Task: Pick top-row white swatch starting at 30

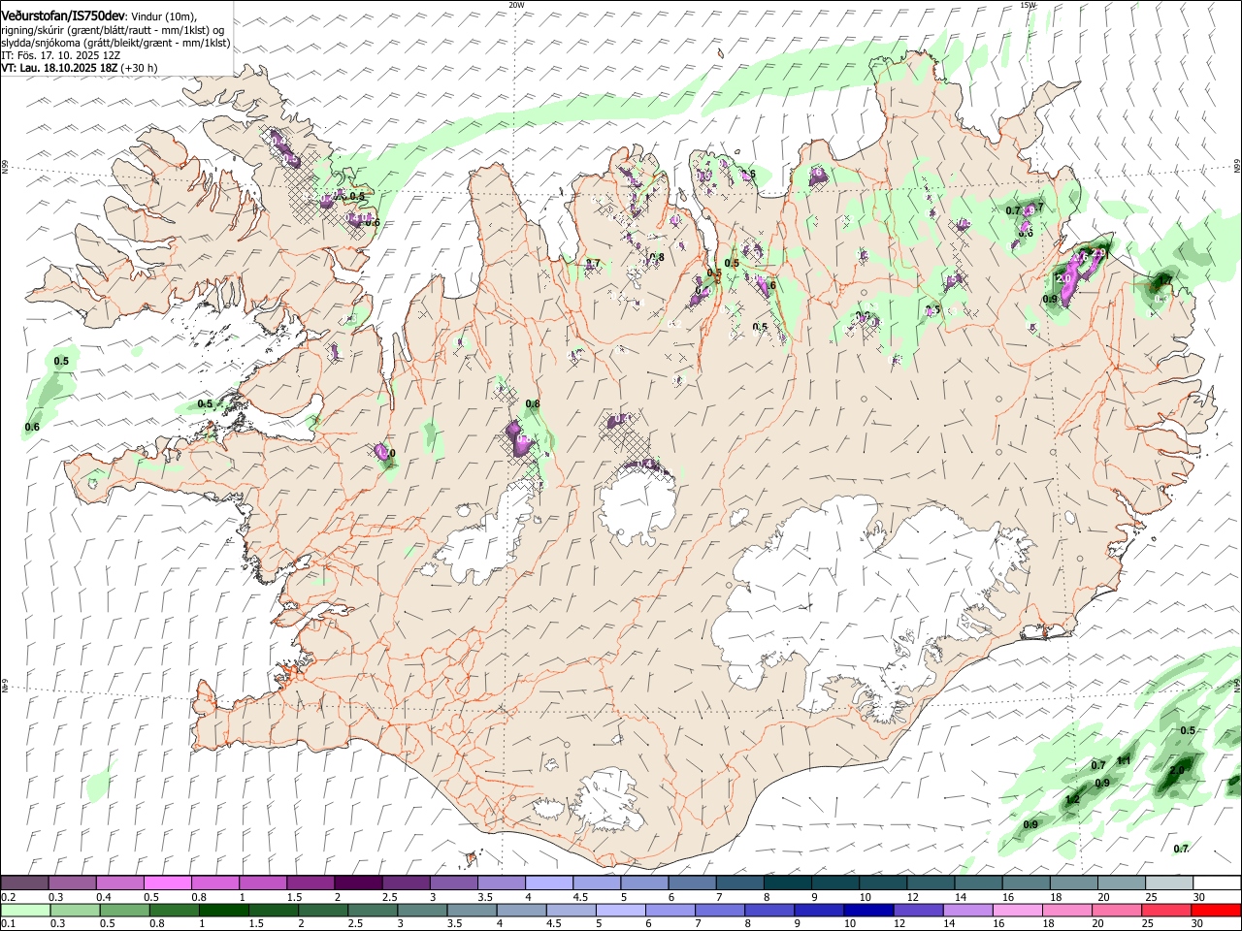Action: 1217,883
